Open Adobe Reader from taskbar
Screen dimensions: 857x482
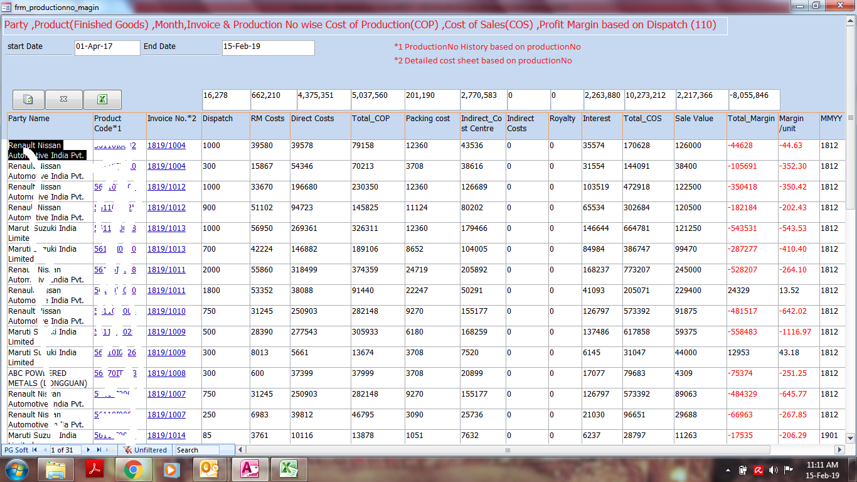(94, 469)
